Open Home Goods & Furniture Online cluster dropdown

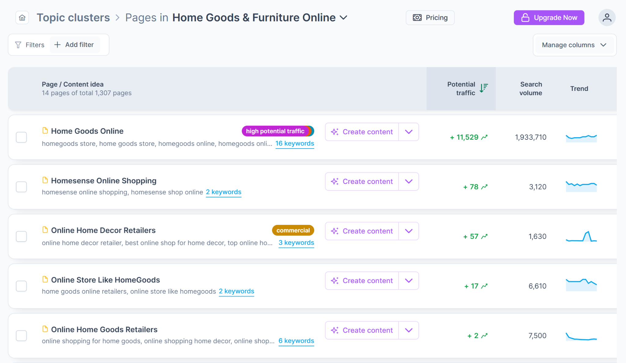[344, 18]
